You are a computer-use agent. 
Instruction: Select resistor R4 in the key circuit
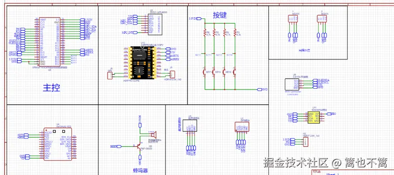tap(224, 32)
